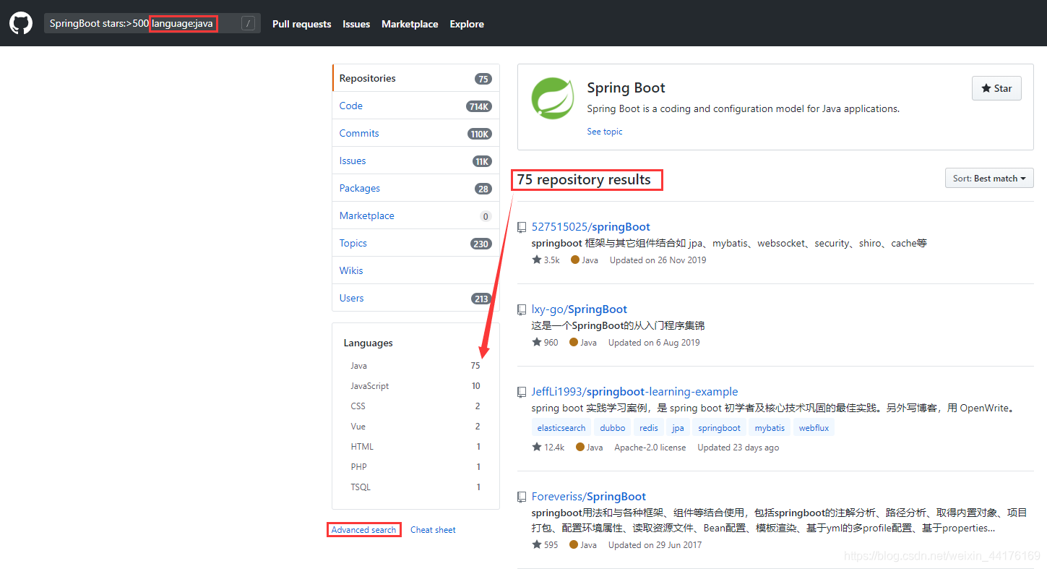Screen dimensions: 1047x569
Task: Click the '75 repository results' heading
Action: pyautogui.click(x=584, y=179)
